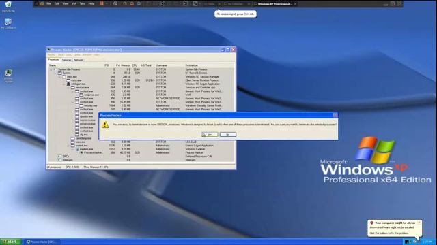Click the warning triangle icon in dialog
Screen dimensions: 437x245
pyautogui.click(x=105, y=125)
